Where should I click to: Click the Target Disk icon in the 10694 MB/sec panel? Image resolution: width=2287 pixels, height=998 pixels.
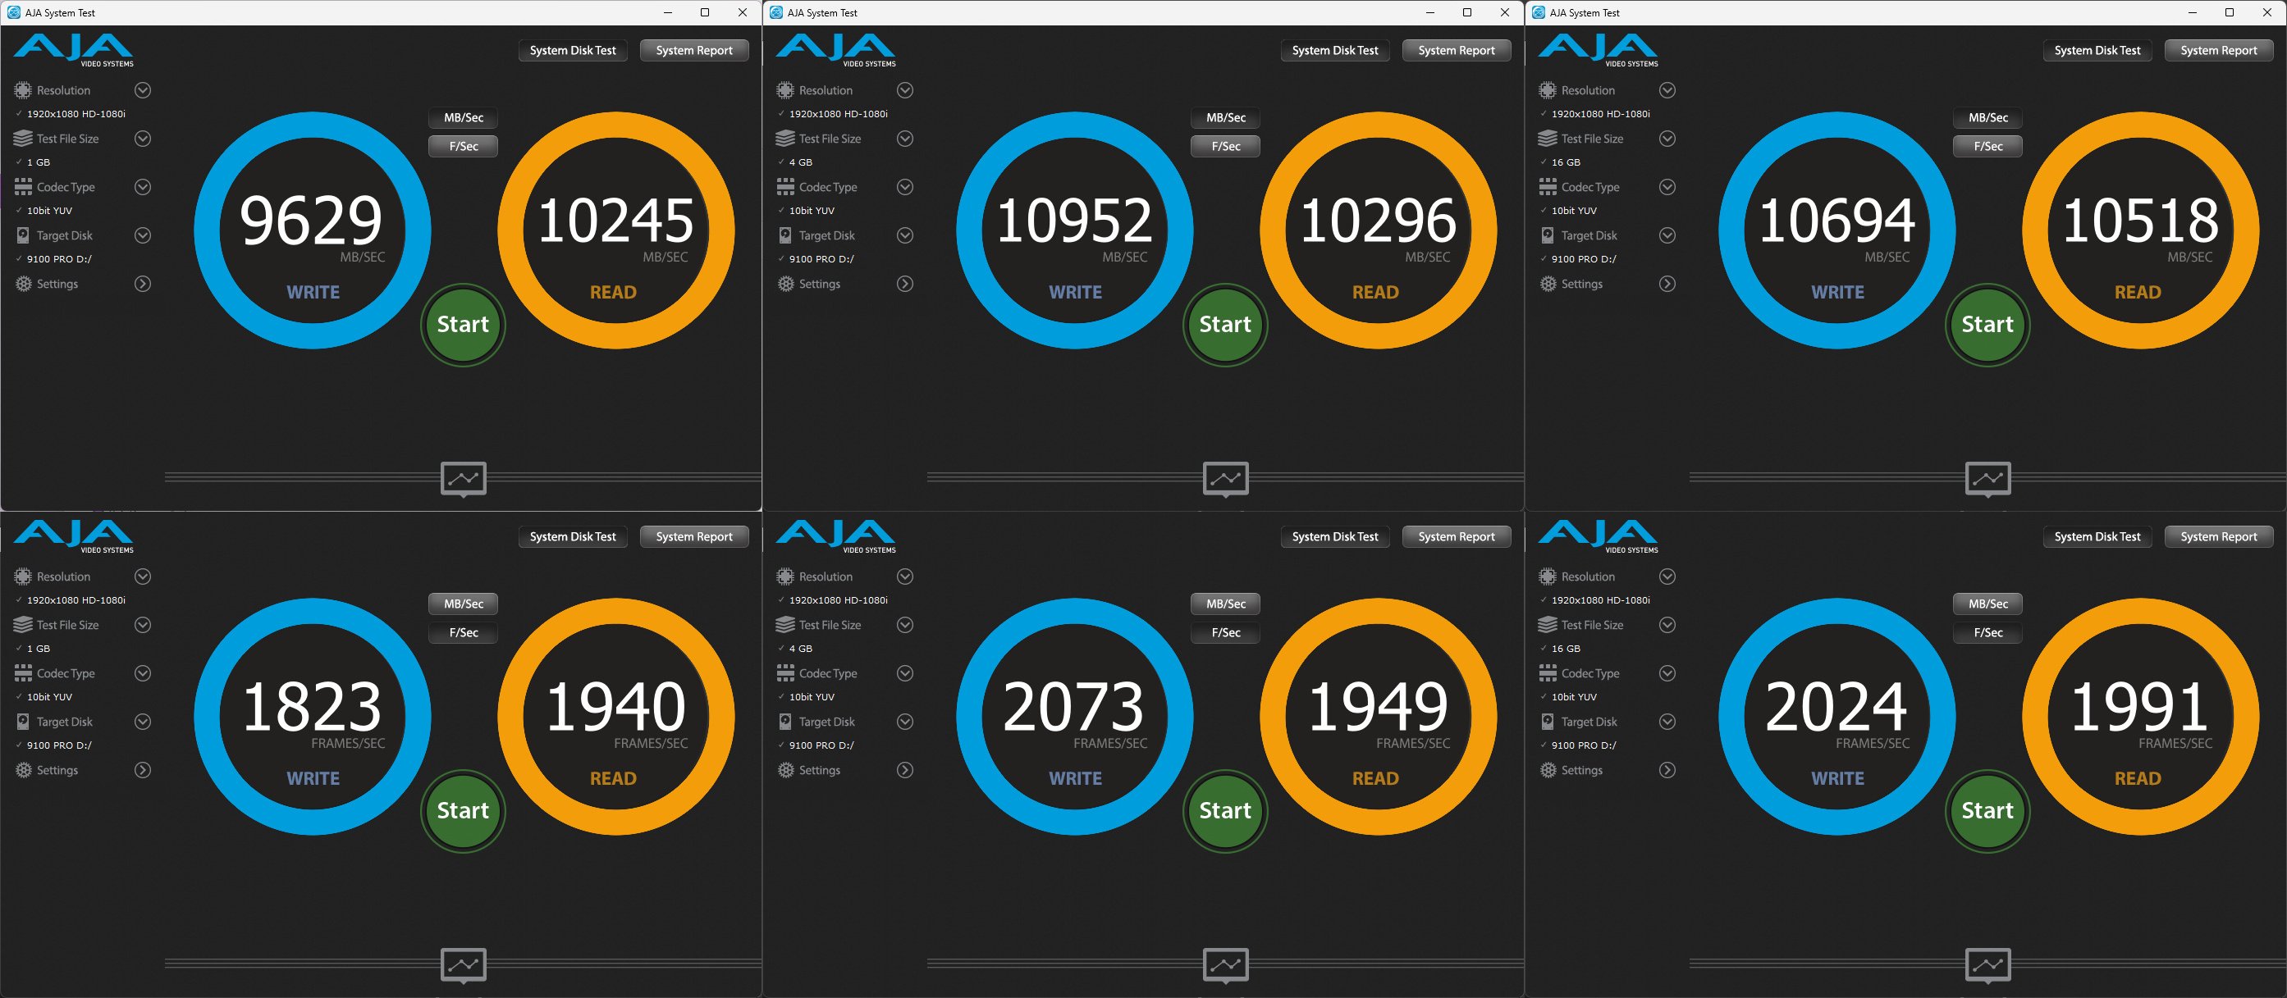coord(1548,235)
